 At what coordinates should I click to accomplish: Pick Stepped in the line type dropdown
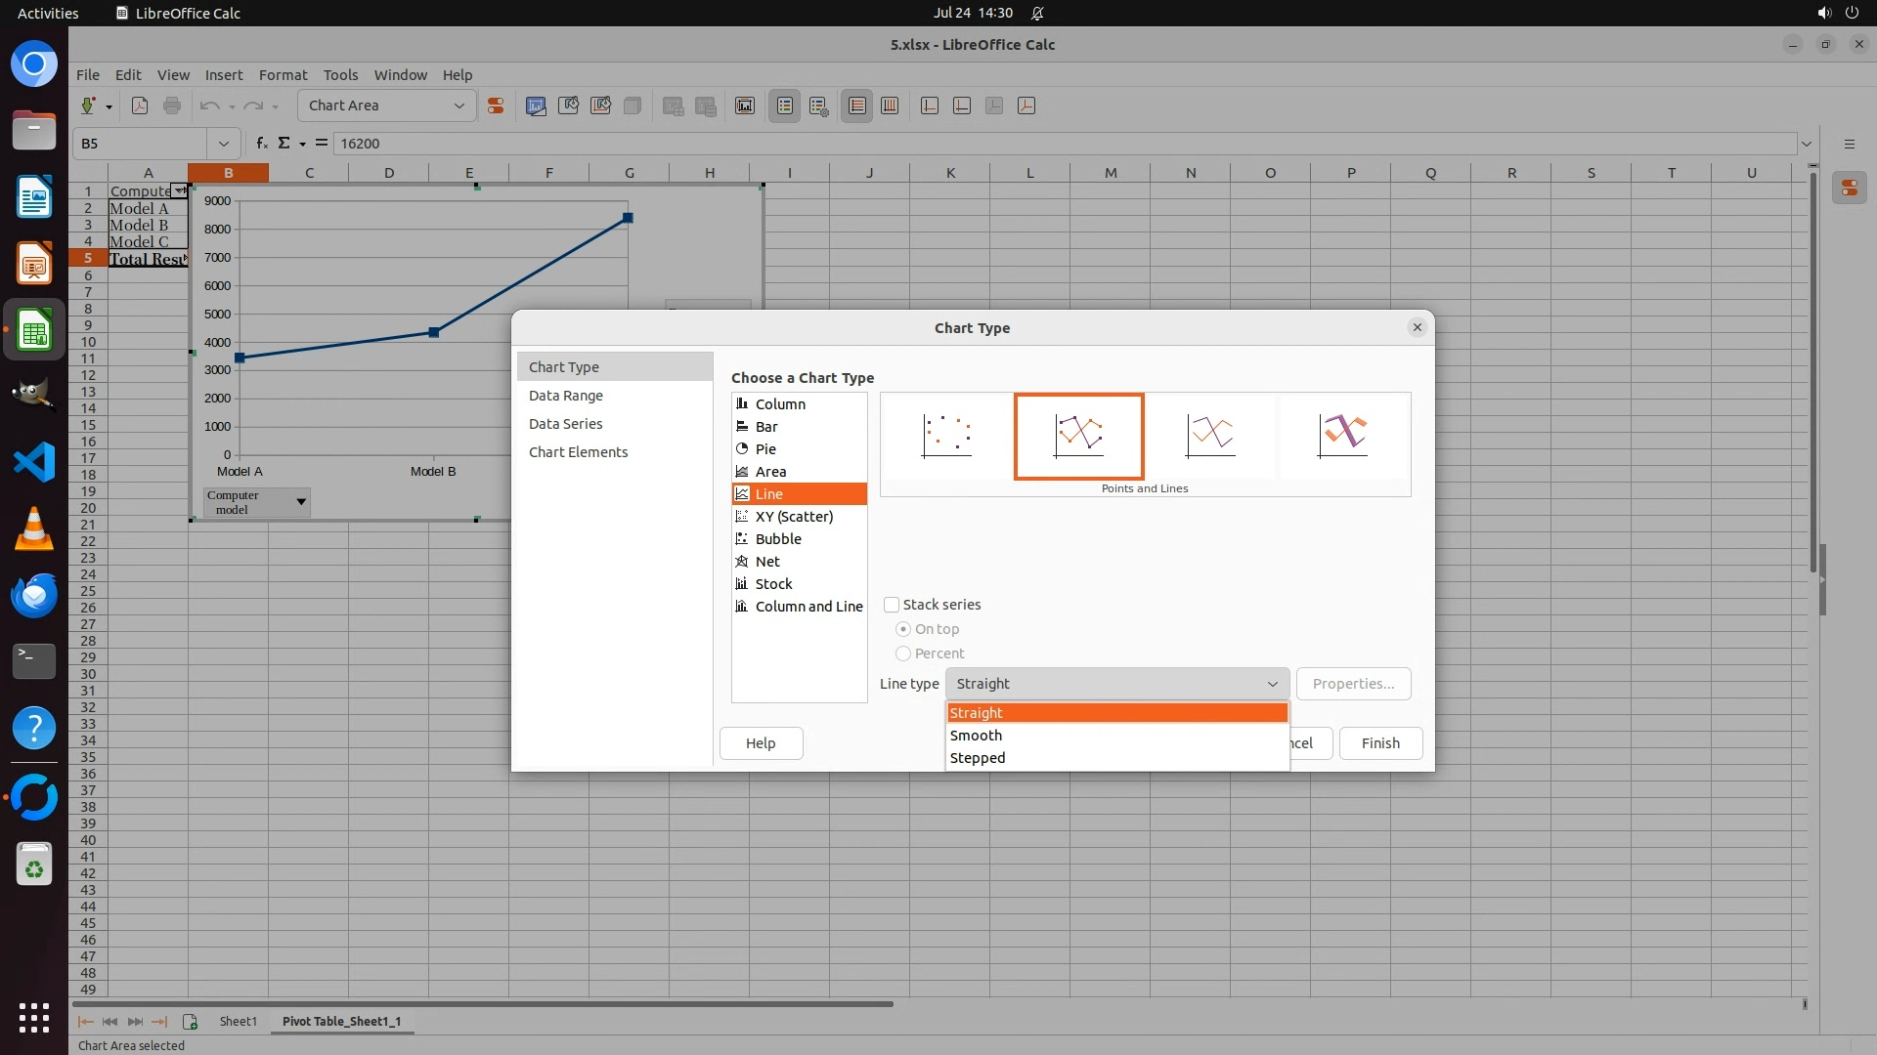click(x=978, y=758)
